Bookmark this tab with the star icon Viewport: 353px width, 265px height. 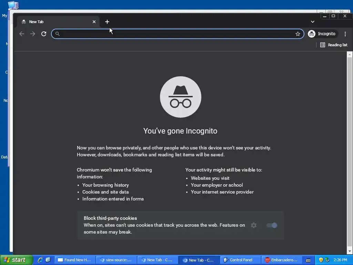[x=297, y=34]
